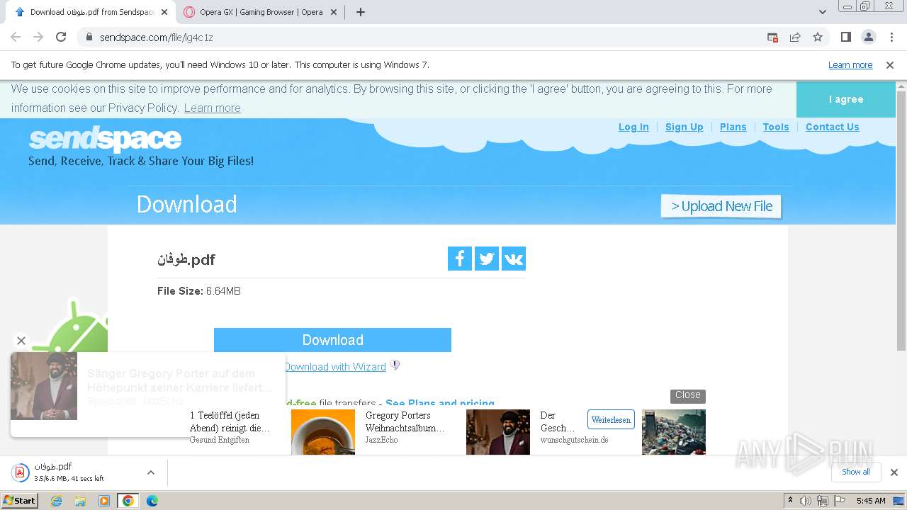Click Weiterlesen in the ad
The width and height of the screenshot is (907, 510).
(x=611, y=419)
